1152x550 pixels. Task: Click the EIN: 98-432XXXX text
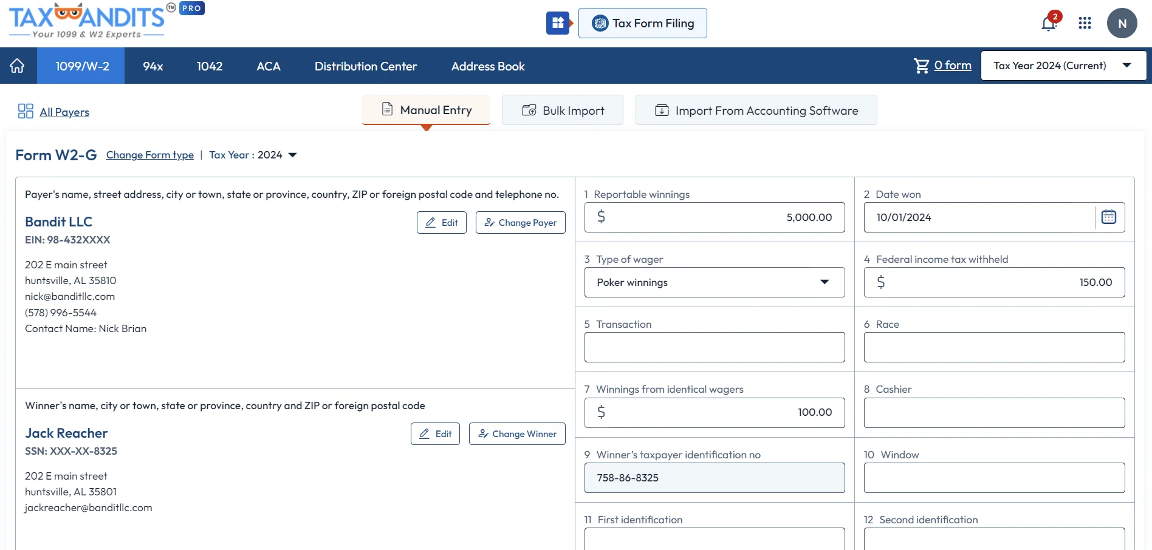67,240
